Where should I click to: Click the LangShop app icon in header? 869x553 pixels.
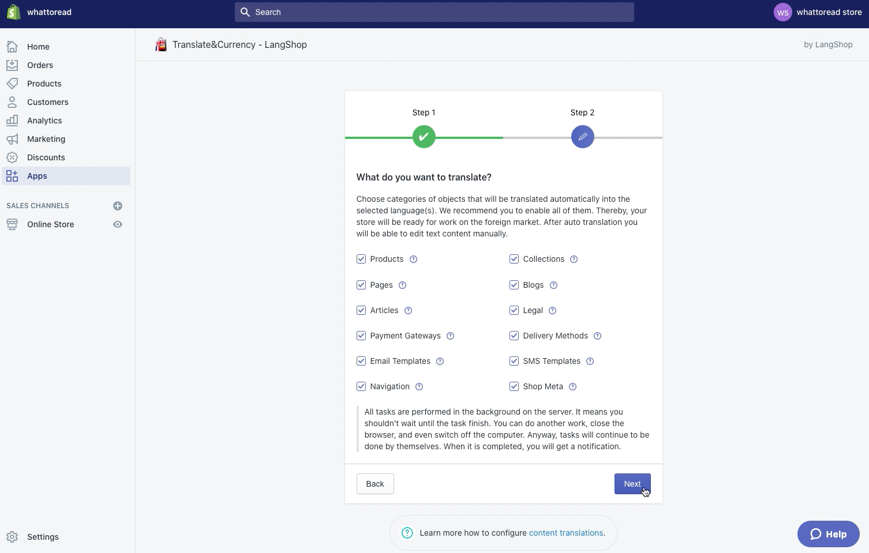161,44
